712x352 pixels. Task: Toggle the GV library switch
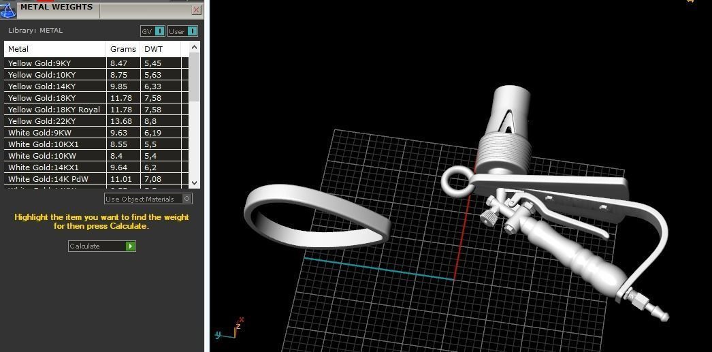tap(152, 31)
